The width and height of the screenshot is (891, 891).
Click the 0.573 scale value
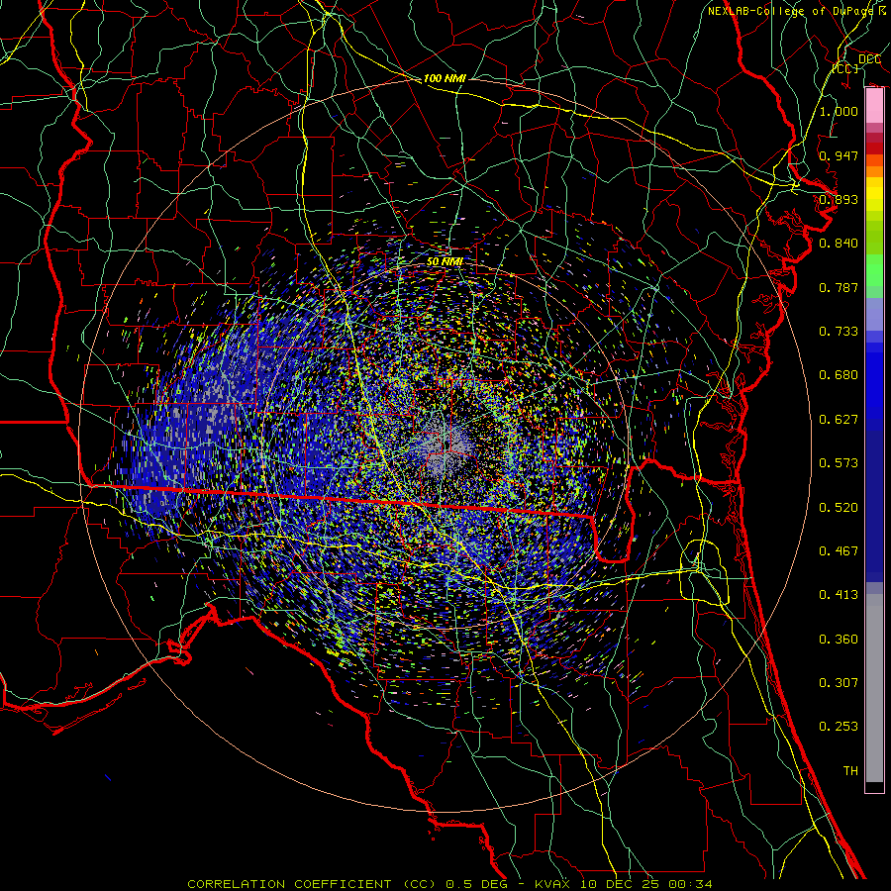click(839, 463)
